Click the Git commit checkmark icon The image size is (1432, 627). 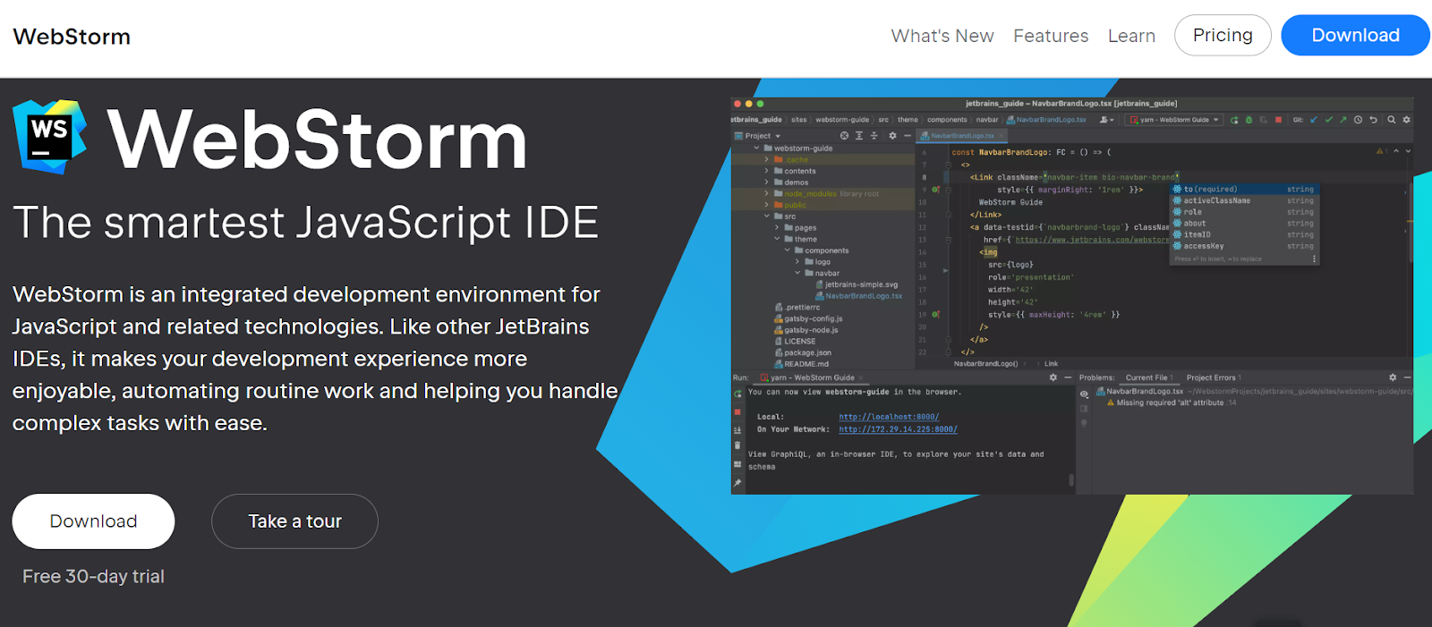point(1329,120)
